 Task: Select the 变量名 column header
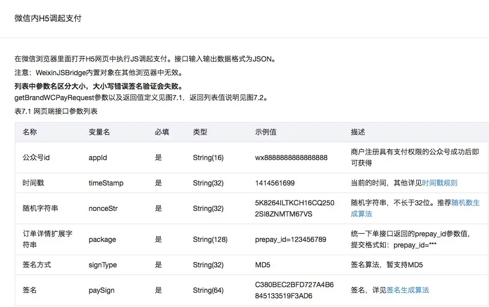tap(99, 132)
